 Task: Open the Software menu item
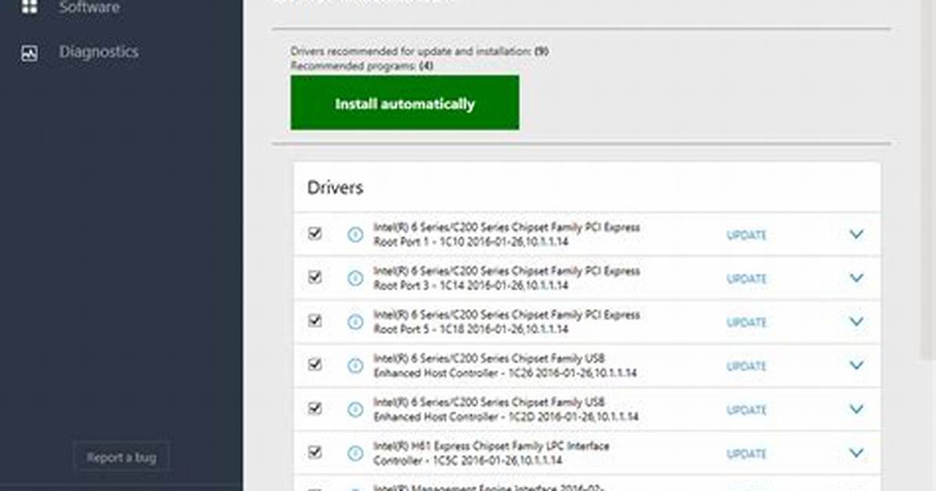[x=89, y=7]
